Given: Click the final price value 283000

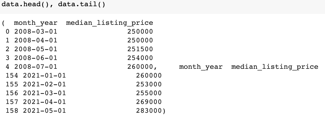Looking at the screenshot, I should tap(149, 111).
